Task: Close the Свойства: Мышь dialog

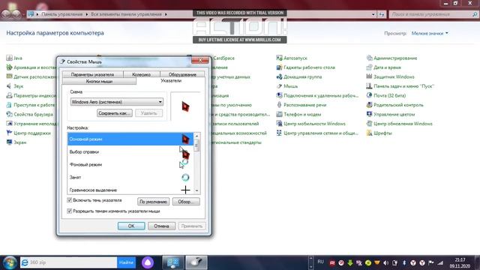Action: (200, 60)
